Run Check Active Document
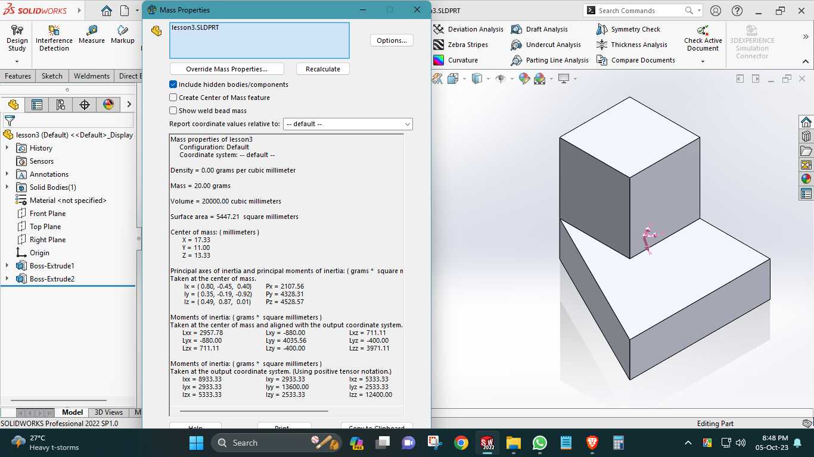The image size is (814, 457). [703, 39]
